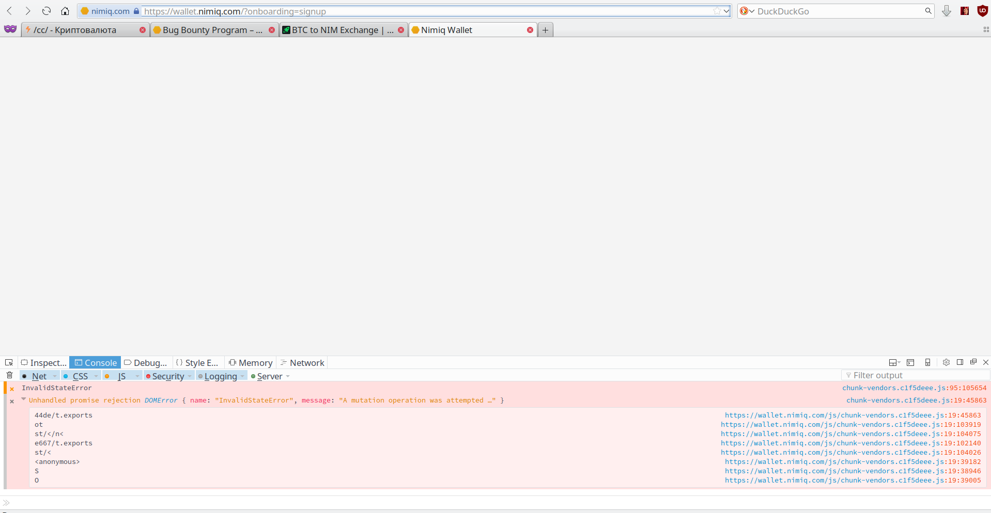The height and width of the screenshot is (513, 991).
Task: Open the stack link ending 19:39182
Action: tap(853, 462)
